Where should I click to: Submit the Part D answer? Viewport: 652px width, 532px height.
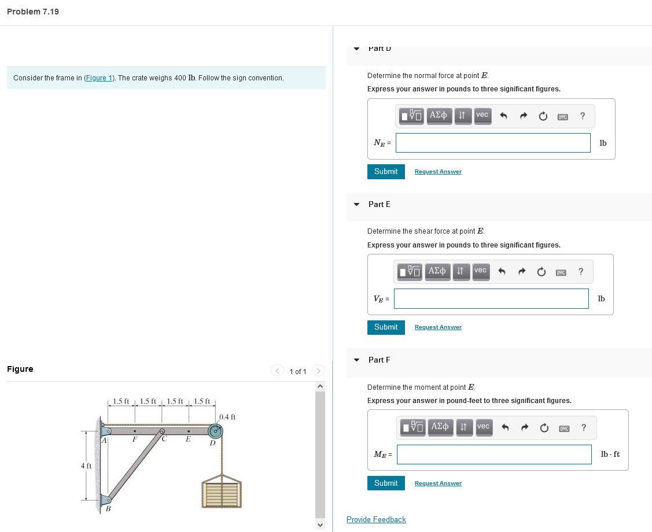[x=385, y=171]
